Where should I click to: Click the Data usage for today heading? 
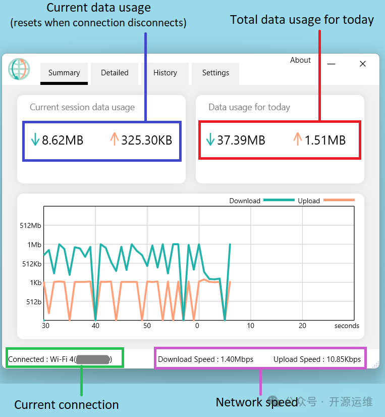pyautogui.click(x=249, y=107)
